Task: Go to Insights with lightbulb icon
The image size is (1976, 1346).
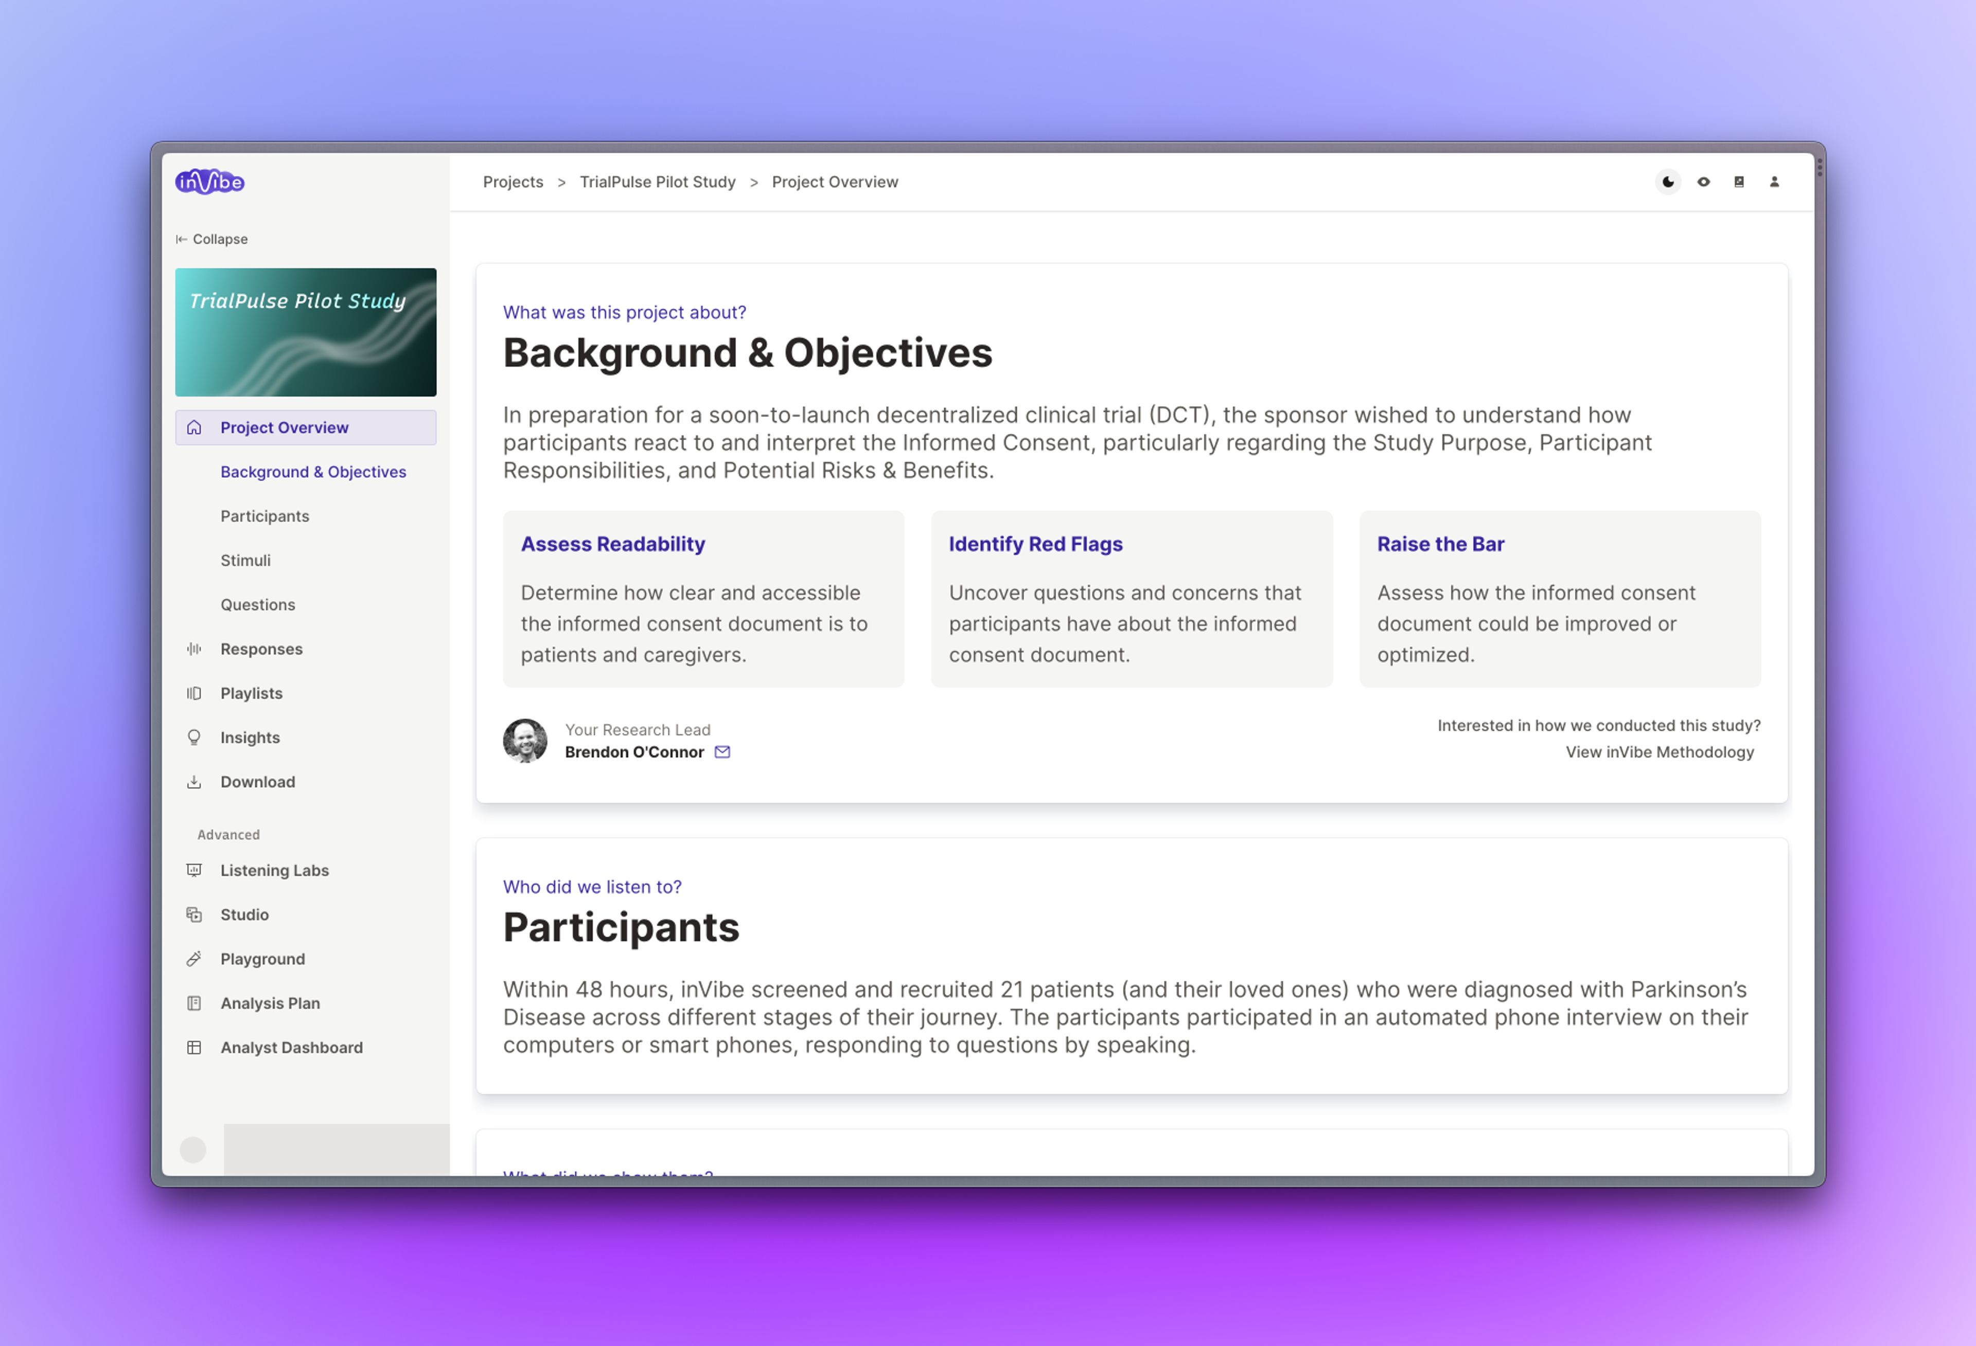Action: coord(249,738)
